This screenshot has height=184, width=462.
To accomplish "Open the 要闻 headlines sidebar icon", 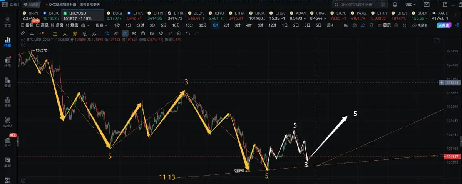I will coord(7,82).
